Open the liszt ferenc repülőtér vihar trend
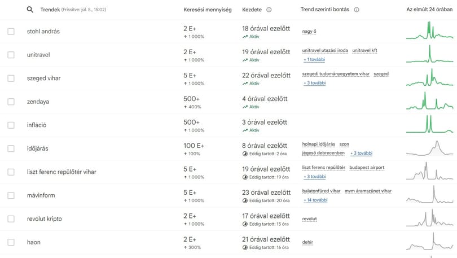The height and width of the screenshot is (258, 457). click(x=61, y=172)
